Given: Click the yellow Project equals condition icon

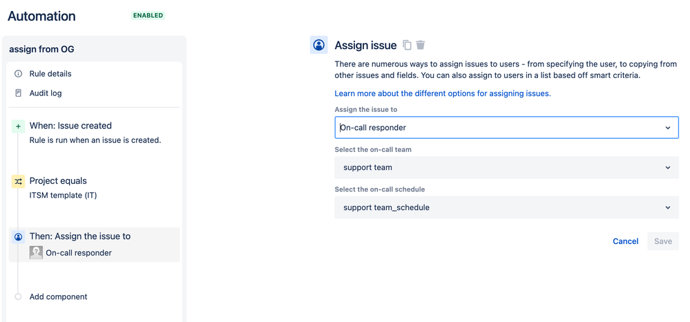Looking at the screenshot, I should [x=19, y=181].
